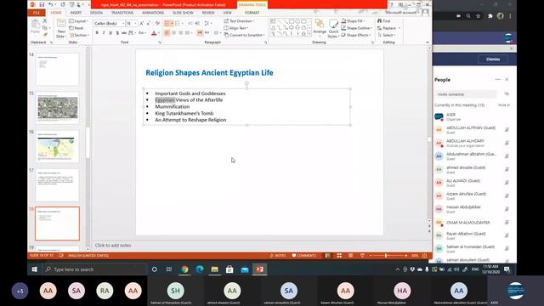
Task: Toggle Italic formatting
Action: pos(104,32)
